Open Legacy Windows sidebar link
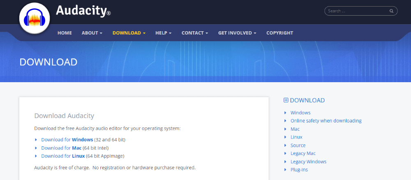411x180 pixels. [x=309, y=162]
